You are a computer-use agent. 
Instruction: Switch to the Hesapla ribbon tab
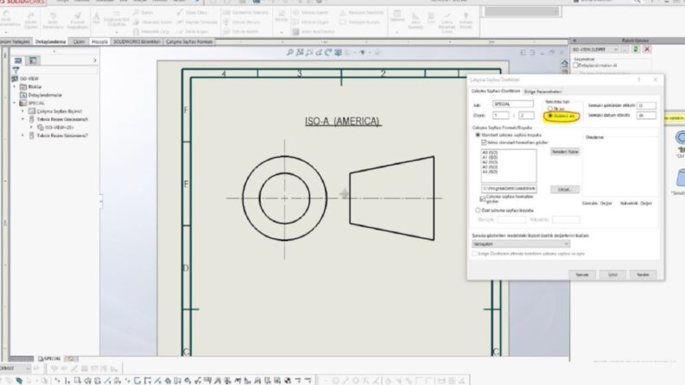99,41
